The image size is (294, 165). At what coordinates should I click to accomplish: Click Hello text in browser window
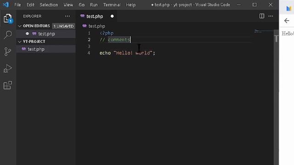pos(288,33)
